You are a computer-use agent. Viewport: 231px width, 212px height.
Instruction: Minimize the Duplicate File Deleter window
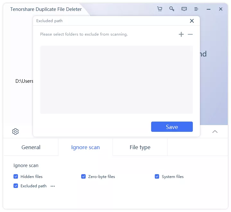(209, 9)
